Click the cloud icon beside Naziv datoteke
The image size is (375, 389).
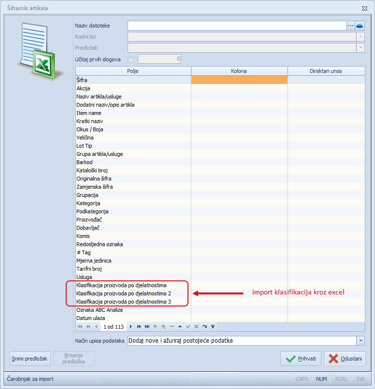pos(360,26)
